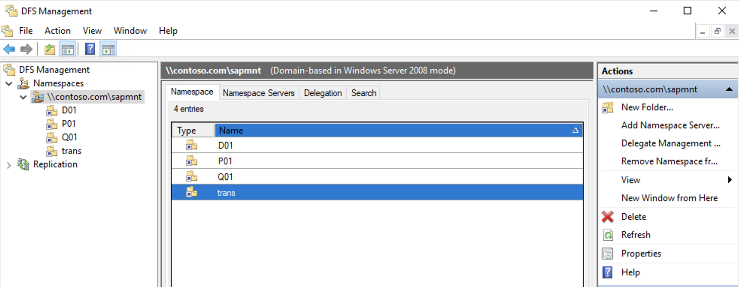This screenshot has width=739, height=287.
Task: Click New Window from Here action
Action: [x=669, y=198]
